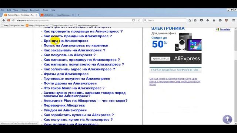Open the aliexpress.ru bookmark

[x=37, y=25]
